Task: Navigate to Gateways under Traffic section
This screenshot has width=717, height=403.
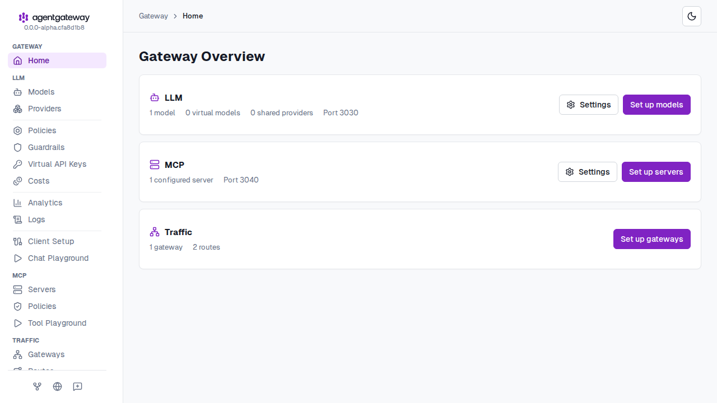Action: (x=57, y=354)
